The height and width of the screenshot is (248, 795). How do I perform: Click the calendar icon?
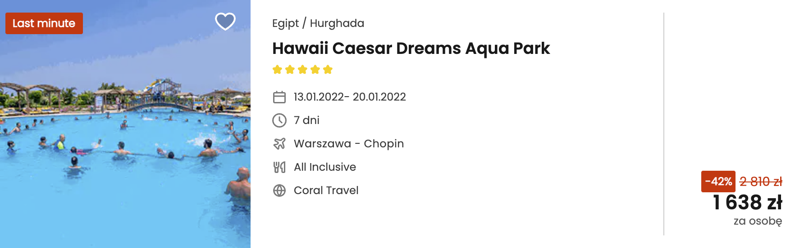point(279,97)
